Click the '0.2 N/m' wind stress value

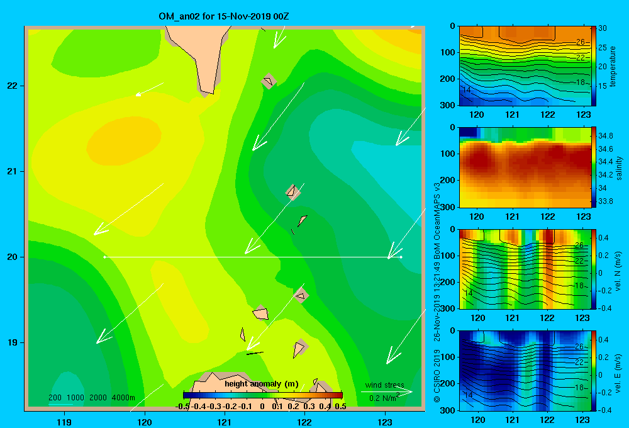[x=384, y=398]
